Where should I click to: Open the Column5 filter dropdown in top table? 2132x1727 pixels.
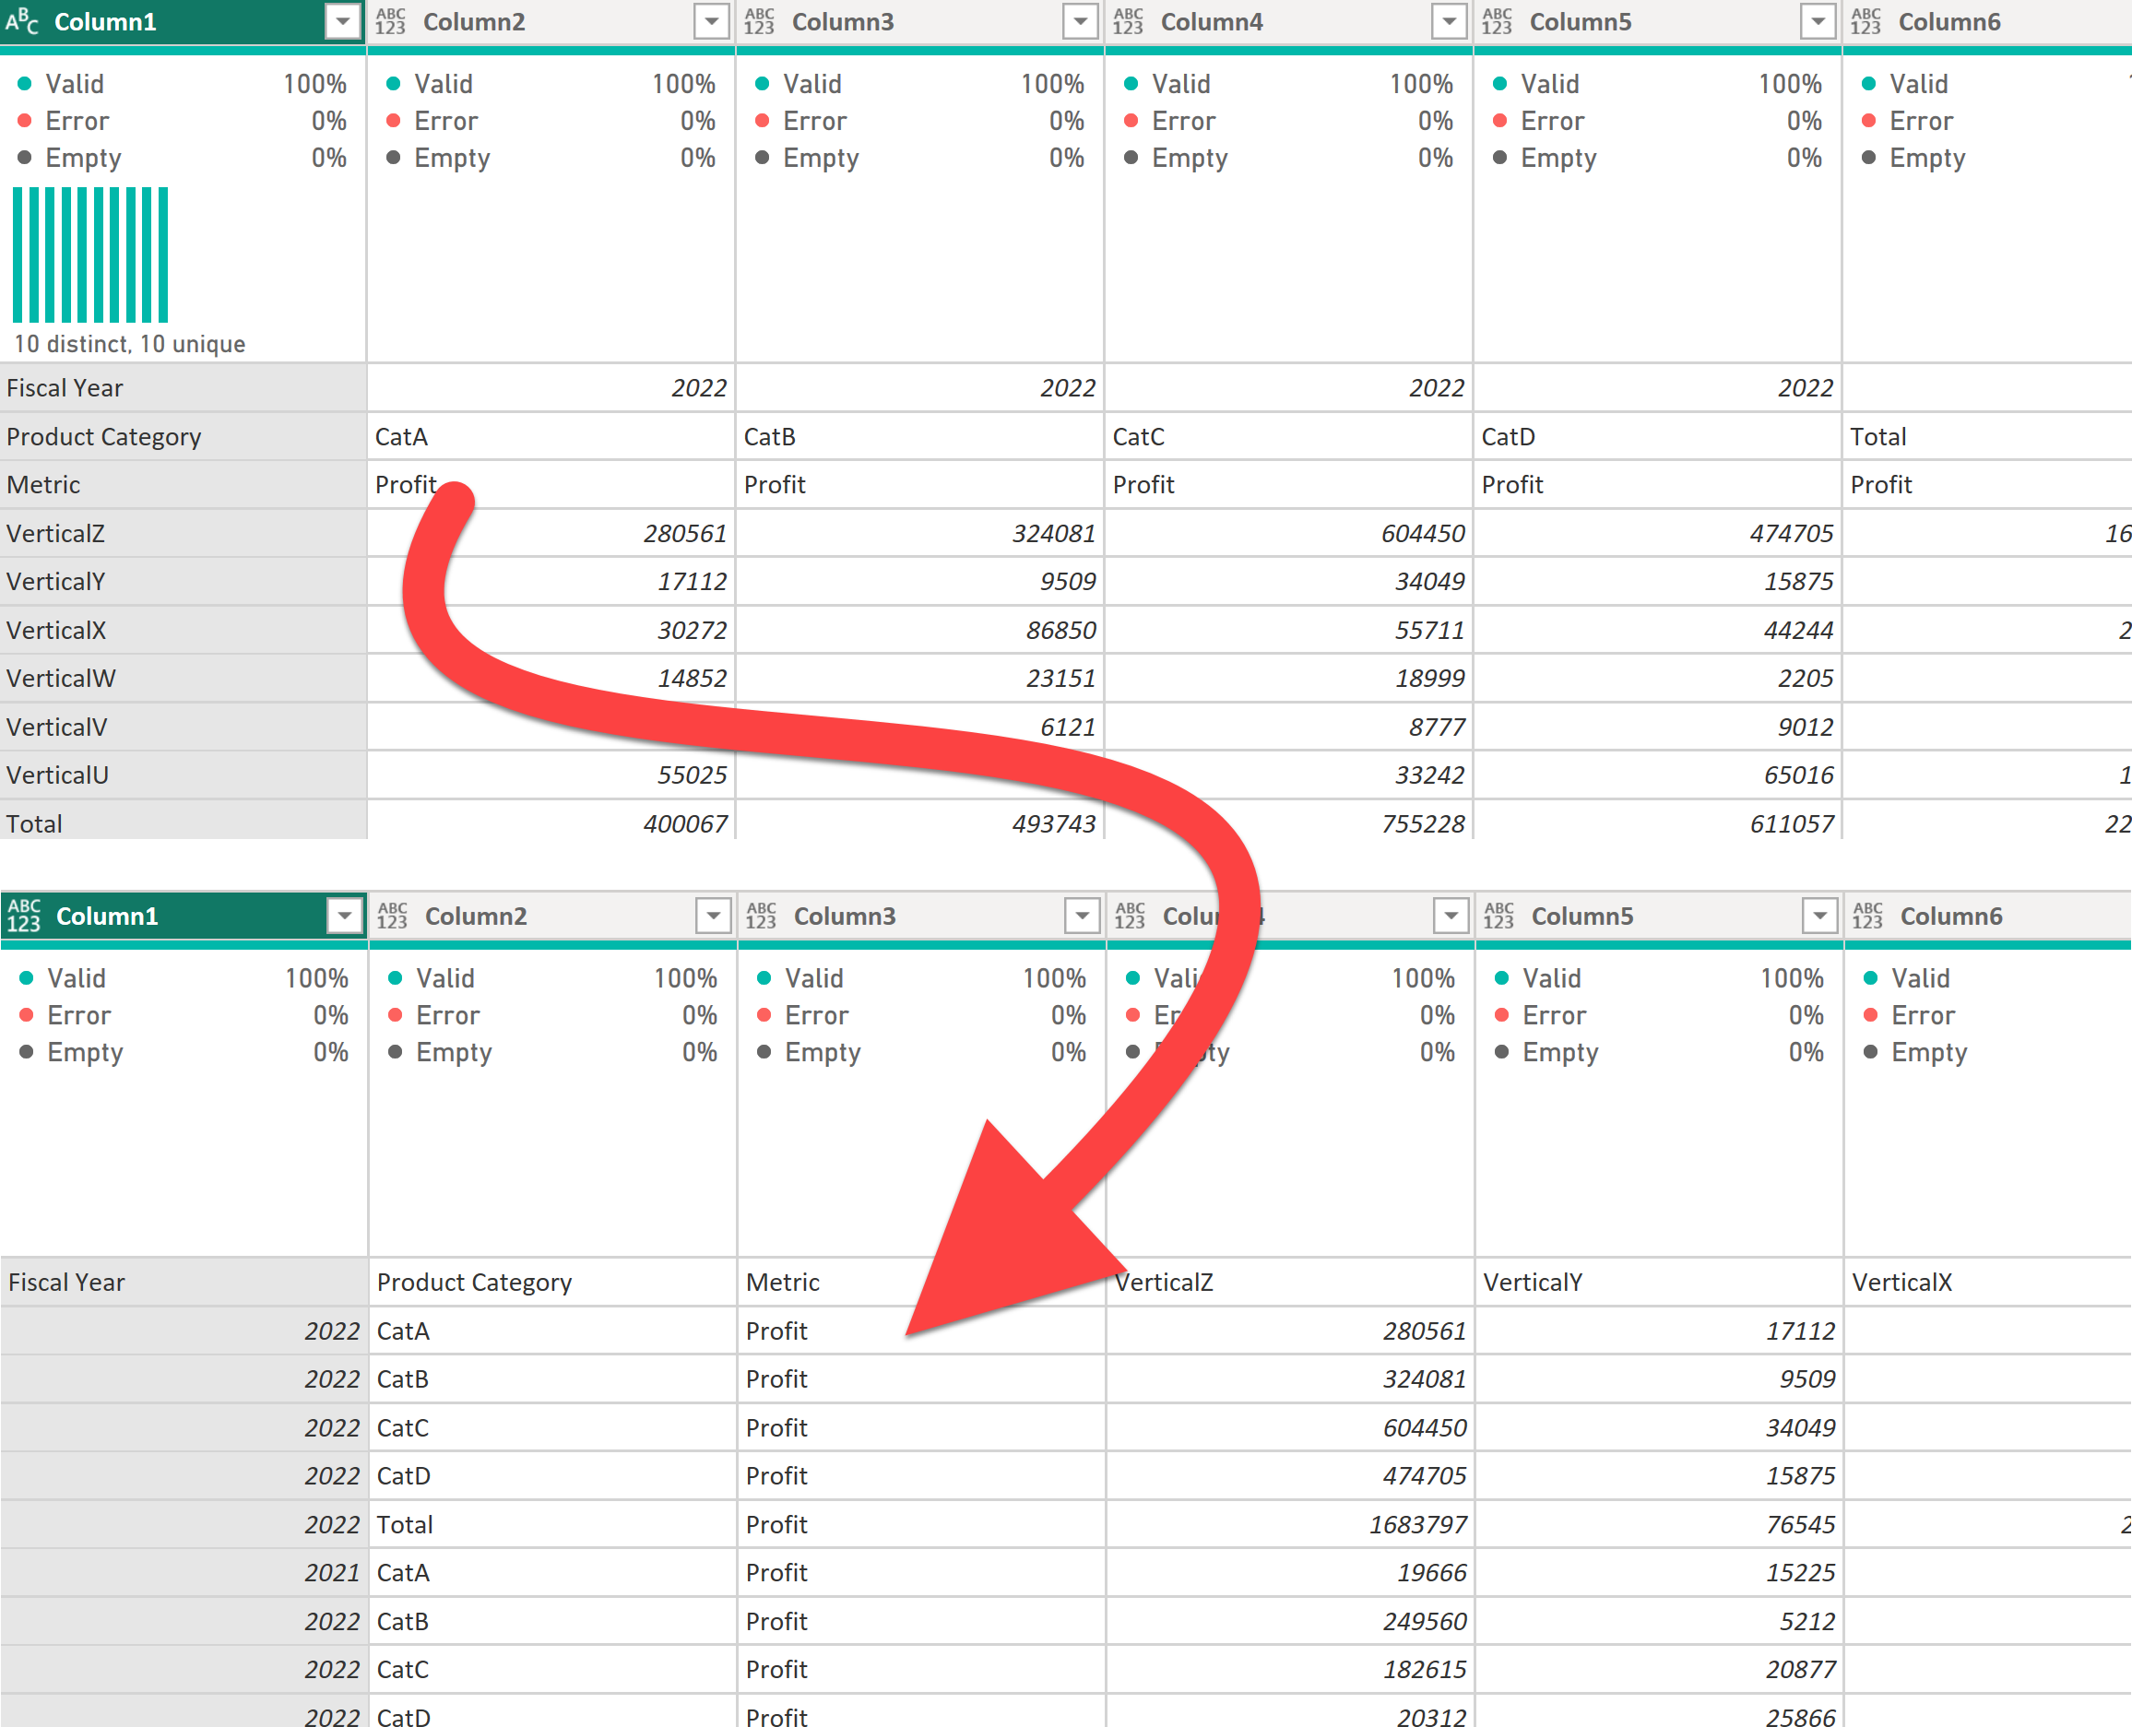click(x=1818, y=21)
